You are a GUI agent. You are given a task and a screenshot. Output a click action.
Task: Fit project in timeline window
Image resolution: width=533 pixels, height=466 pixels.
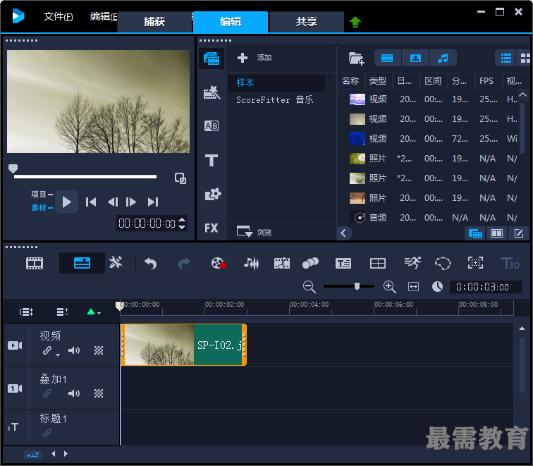pos(413,287)
